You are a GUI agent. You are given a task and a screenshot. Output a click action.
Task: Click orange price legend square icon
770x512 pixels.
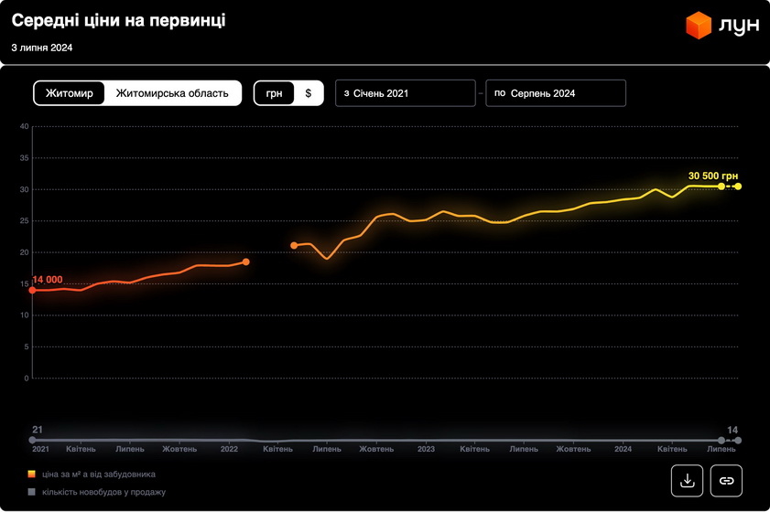[32, 475]
